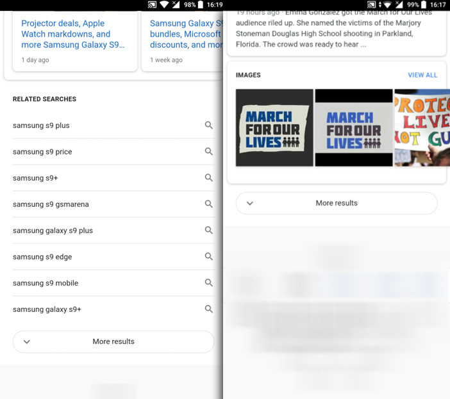Viewport: 450px width, 399px height.
Task: Open View All images link
Action: 422,75
